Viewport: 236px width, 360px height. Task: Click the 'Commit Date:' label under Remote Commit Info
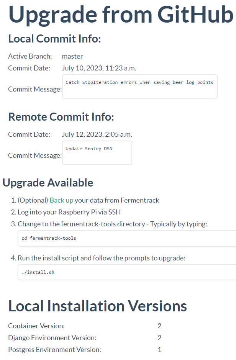(x=29, y=134)
